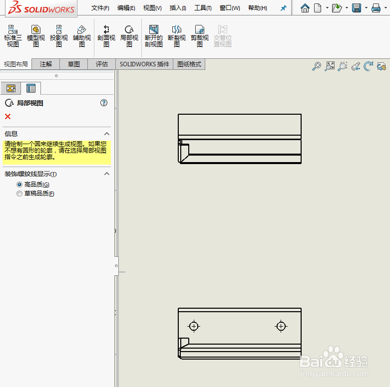390x387 pixels.
Task: Click the 3D Drawing View icon
Action: pos(382,66)
